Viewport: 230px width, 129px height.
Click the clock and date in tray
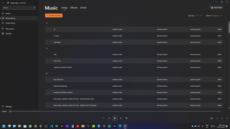222,126
